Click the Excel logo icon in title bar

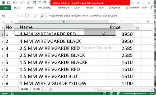(x=3, y=3)
